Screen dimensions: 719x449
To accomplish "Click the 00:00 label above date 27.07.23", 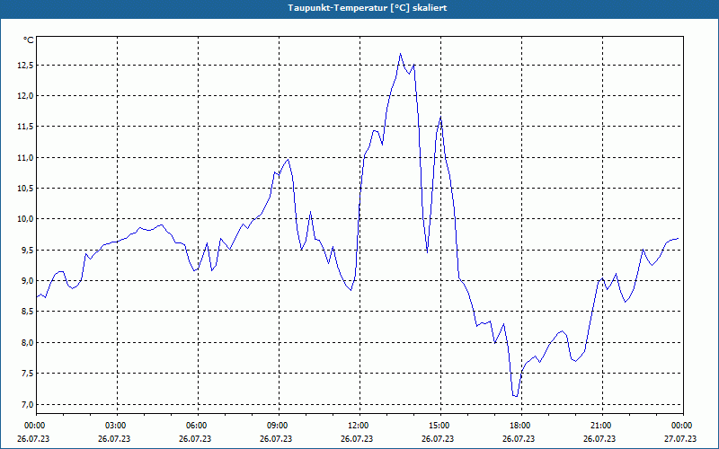I will click(683, 426).
